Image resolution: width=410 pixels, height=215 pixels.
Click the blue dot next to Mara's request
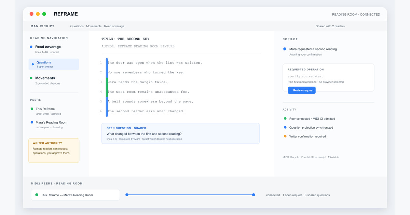click(285, 49)
